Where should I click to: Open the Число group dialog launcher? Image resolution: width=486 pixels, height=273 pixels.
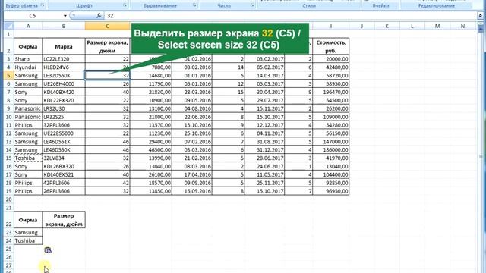tap(252, 5)
